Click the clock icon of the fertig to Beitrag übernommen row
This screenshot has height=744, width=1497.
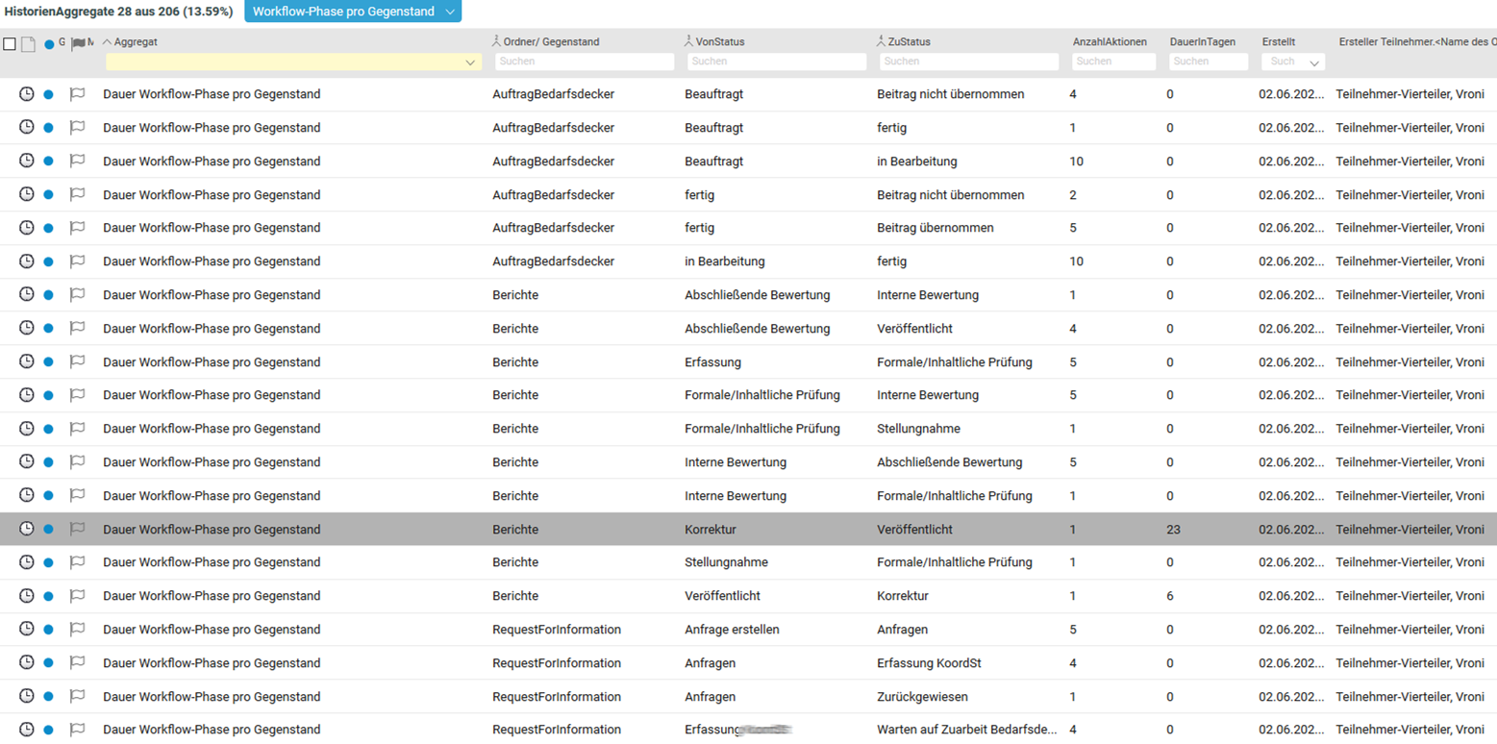27,228
